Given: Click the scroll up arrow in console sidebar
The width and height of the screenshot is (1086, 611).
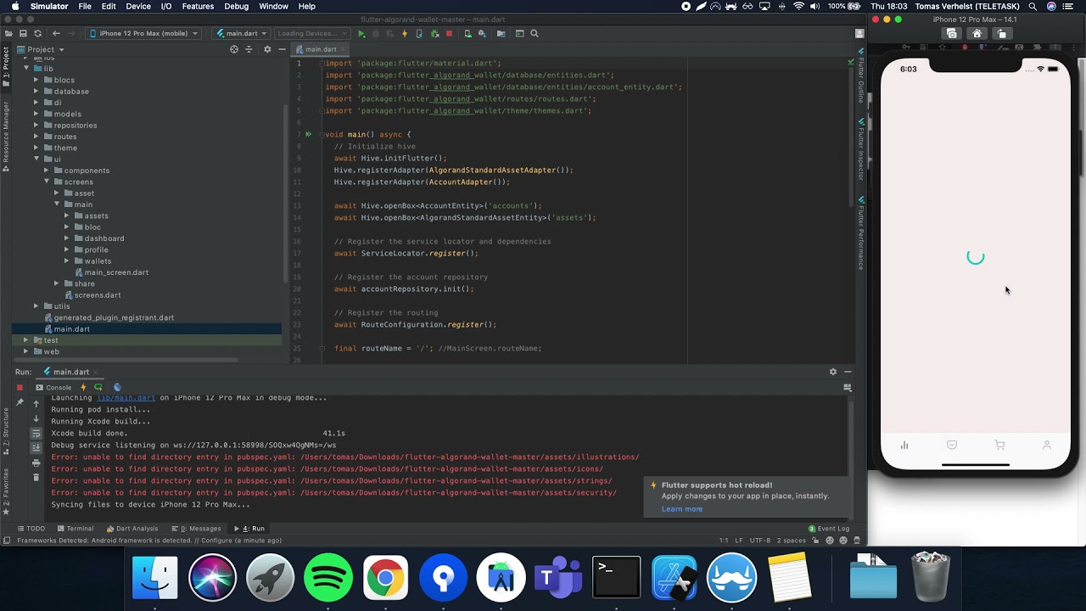Looking at the screenshot, I should coord(36,404).
